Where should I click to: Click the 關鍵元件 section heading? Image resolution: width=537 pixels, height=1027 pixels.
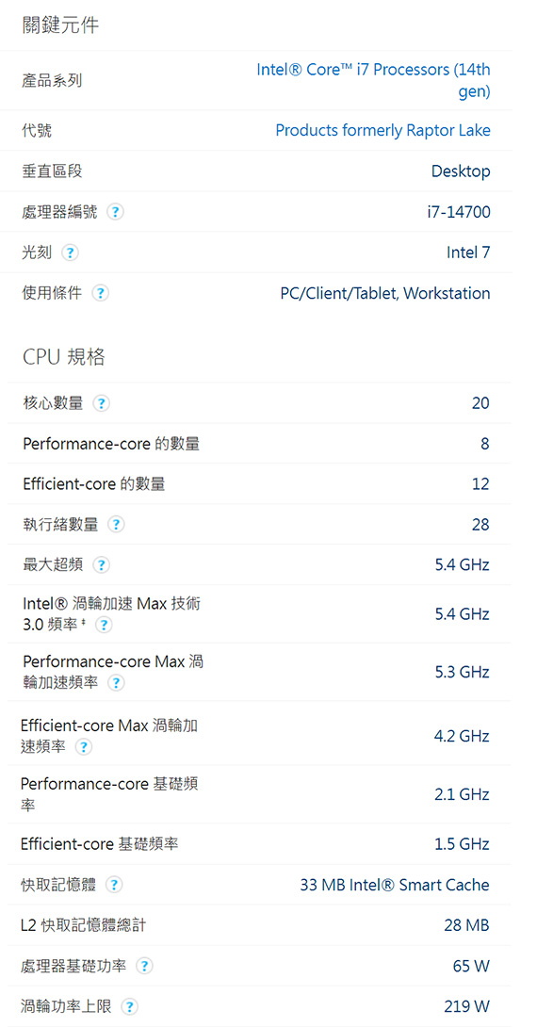point(60,25)
